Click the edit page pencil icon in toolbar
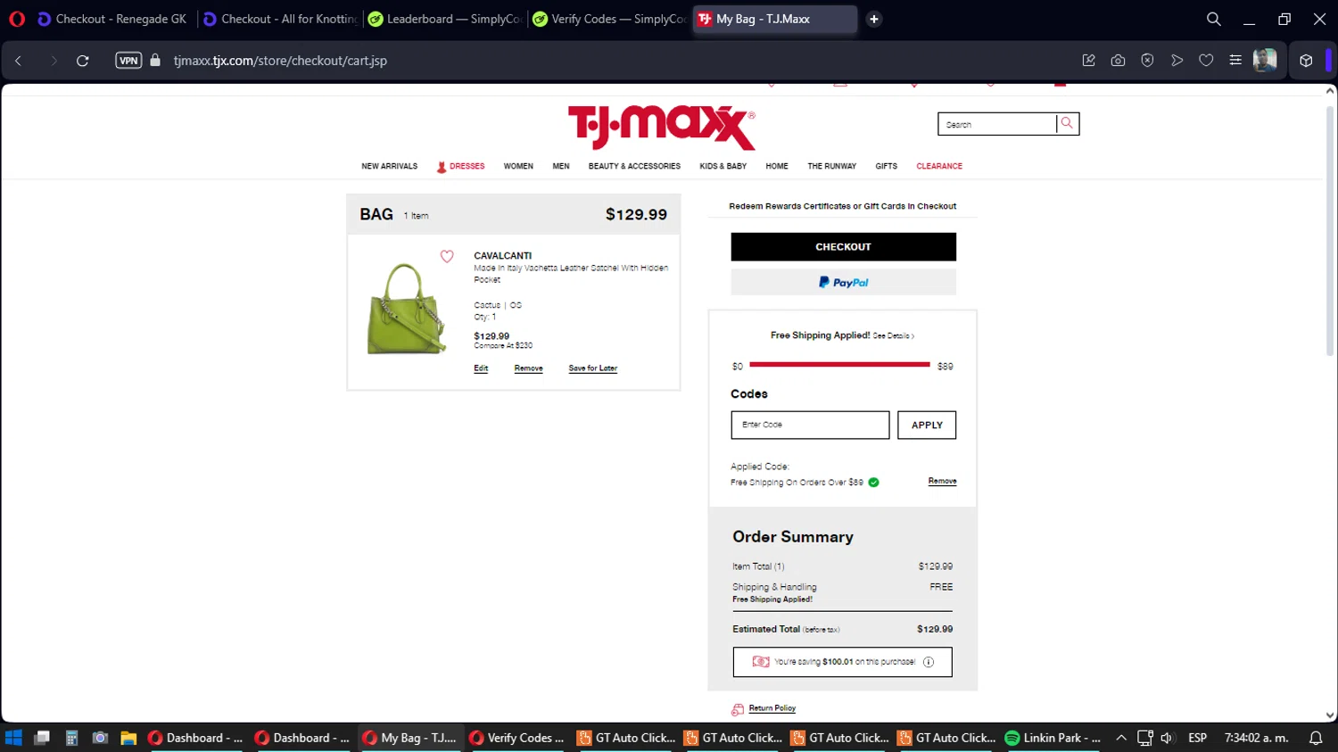1338x752 pixels. click(1088, 61)
